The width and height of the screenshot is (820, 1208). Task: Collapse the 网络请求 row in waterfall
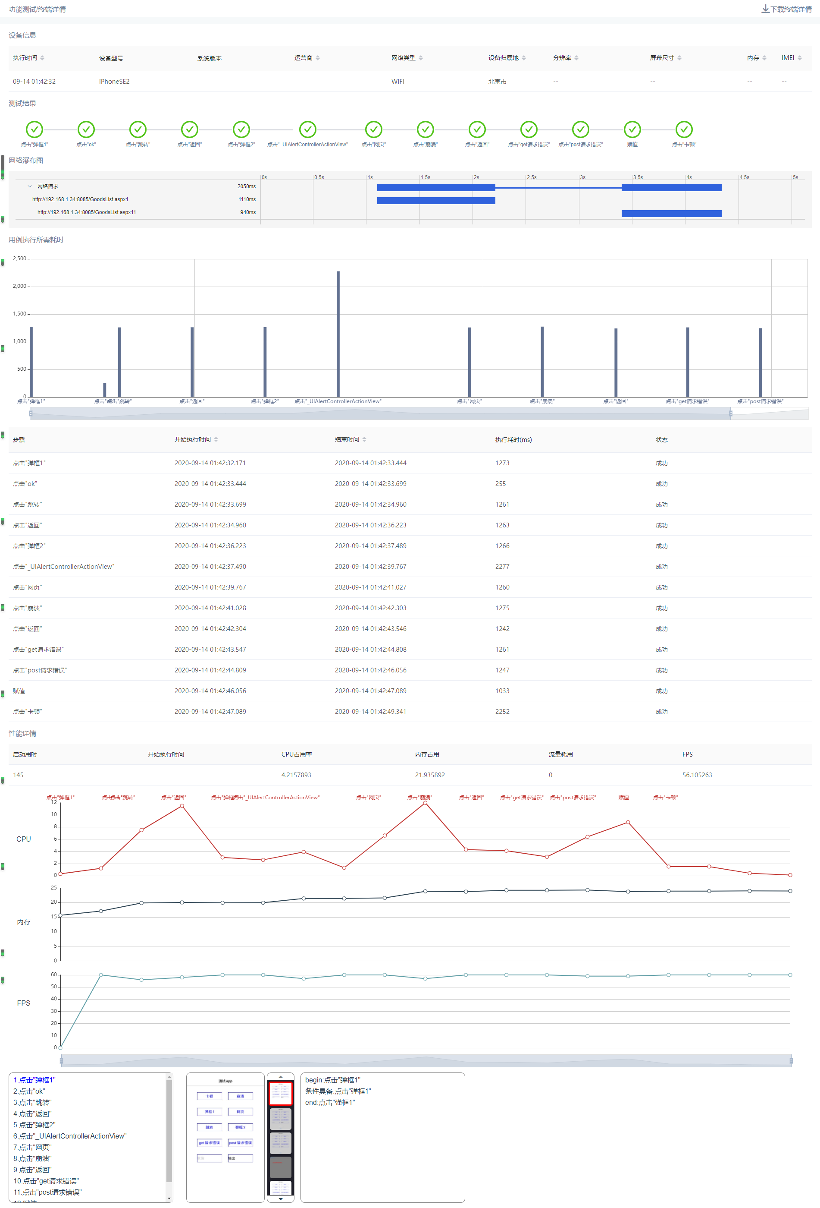(30, 186)
